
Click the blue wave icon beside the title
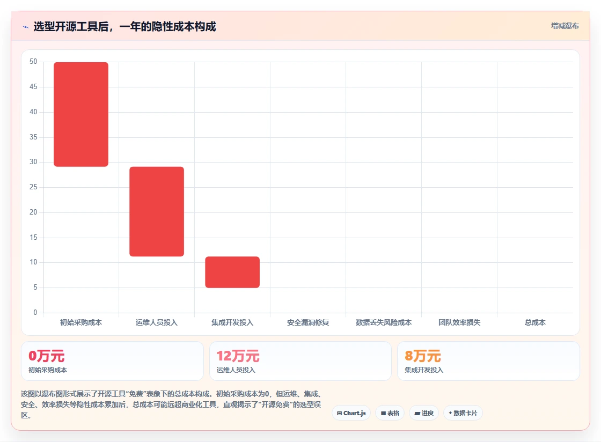pos(26,27)
